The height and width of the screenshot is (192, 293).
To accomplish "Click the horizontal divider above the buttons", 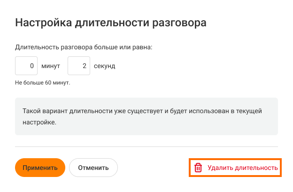I will (146, 146).
